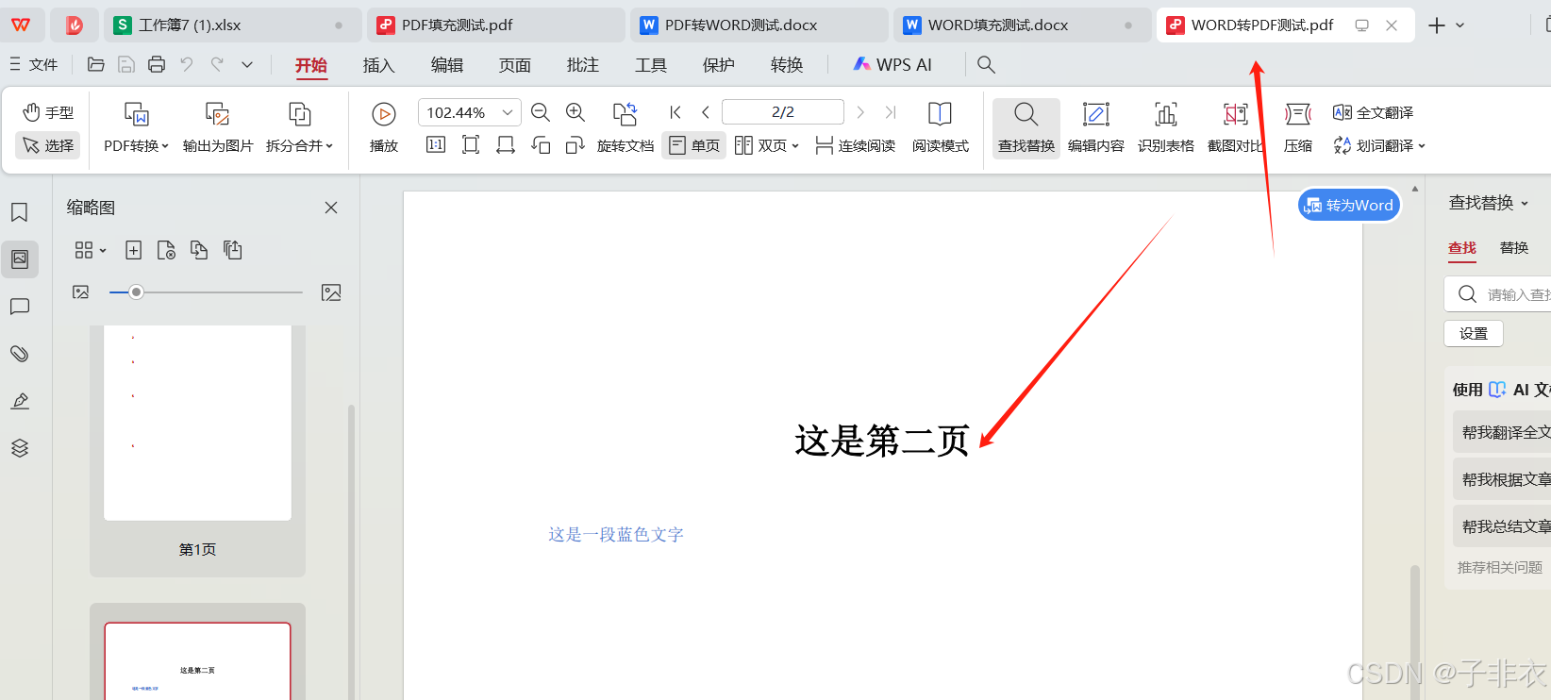
Task: Open the comments side panel
Action: point(20,307)
